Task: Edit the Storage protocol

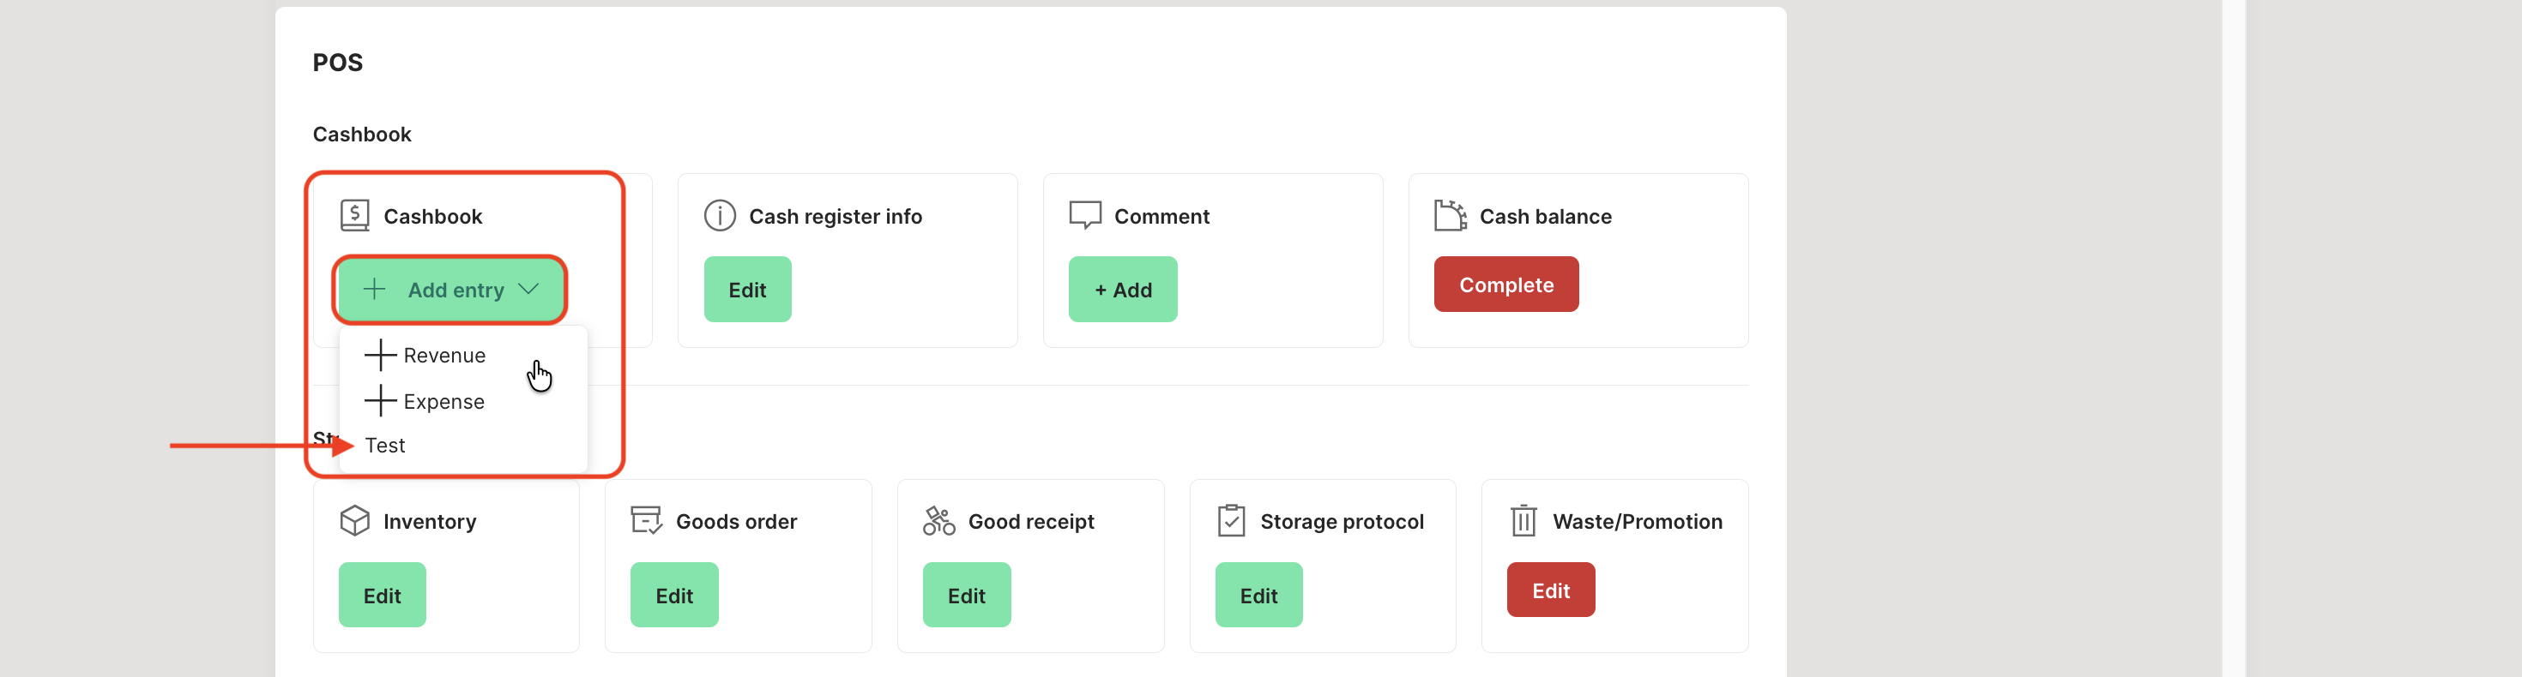Action: [1258, 595]
